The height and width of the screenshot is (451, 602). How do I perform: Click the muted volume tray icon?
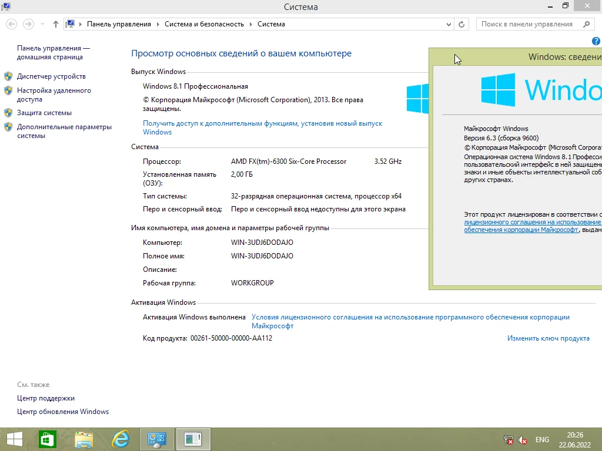pos(522,440)
